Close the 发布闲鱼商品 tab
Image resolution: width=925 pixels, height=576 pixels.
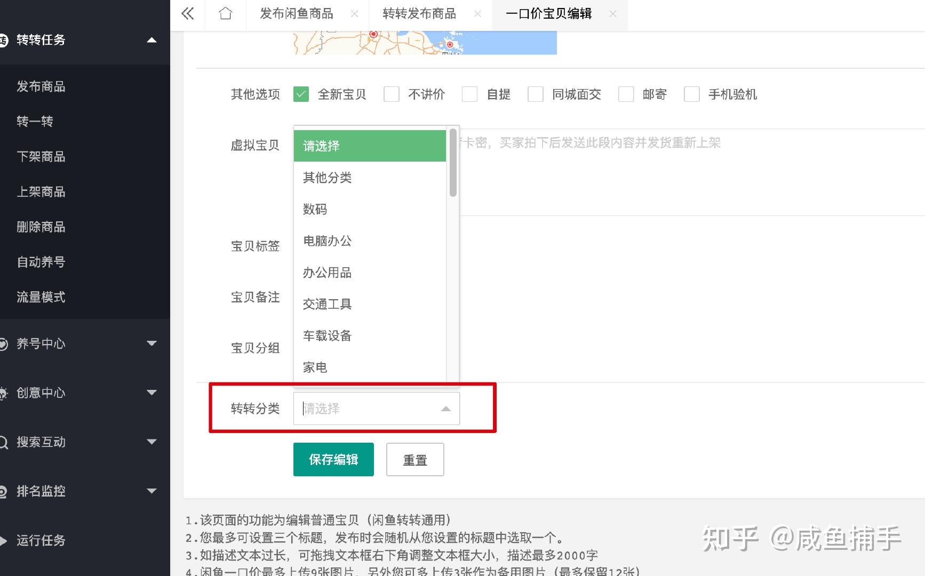pyautogui.click(x=355, y=14)
